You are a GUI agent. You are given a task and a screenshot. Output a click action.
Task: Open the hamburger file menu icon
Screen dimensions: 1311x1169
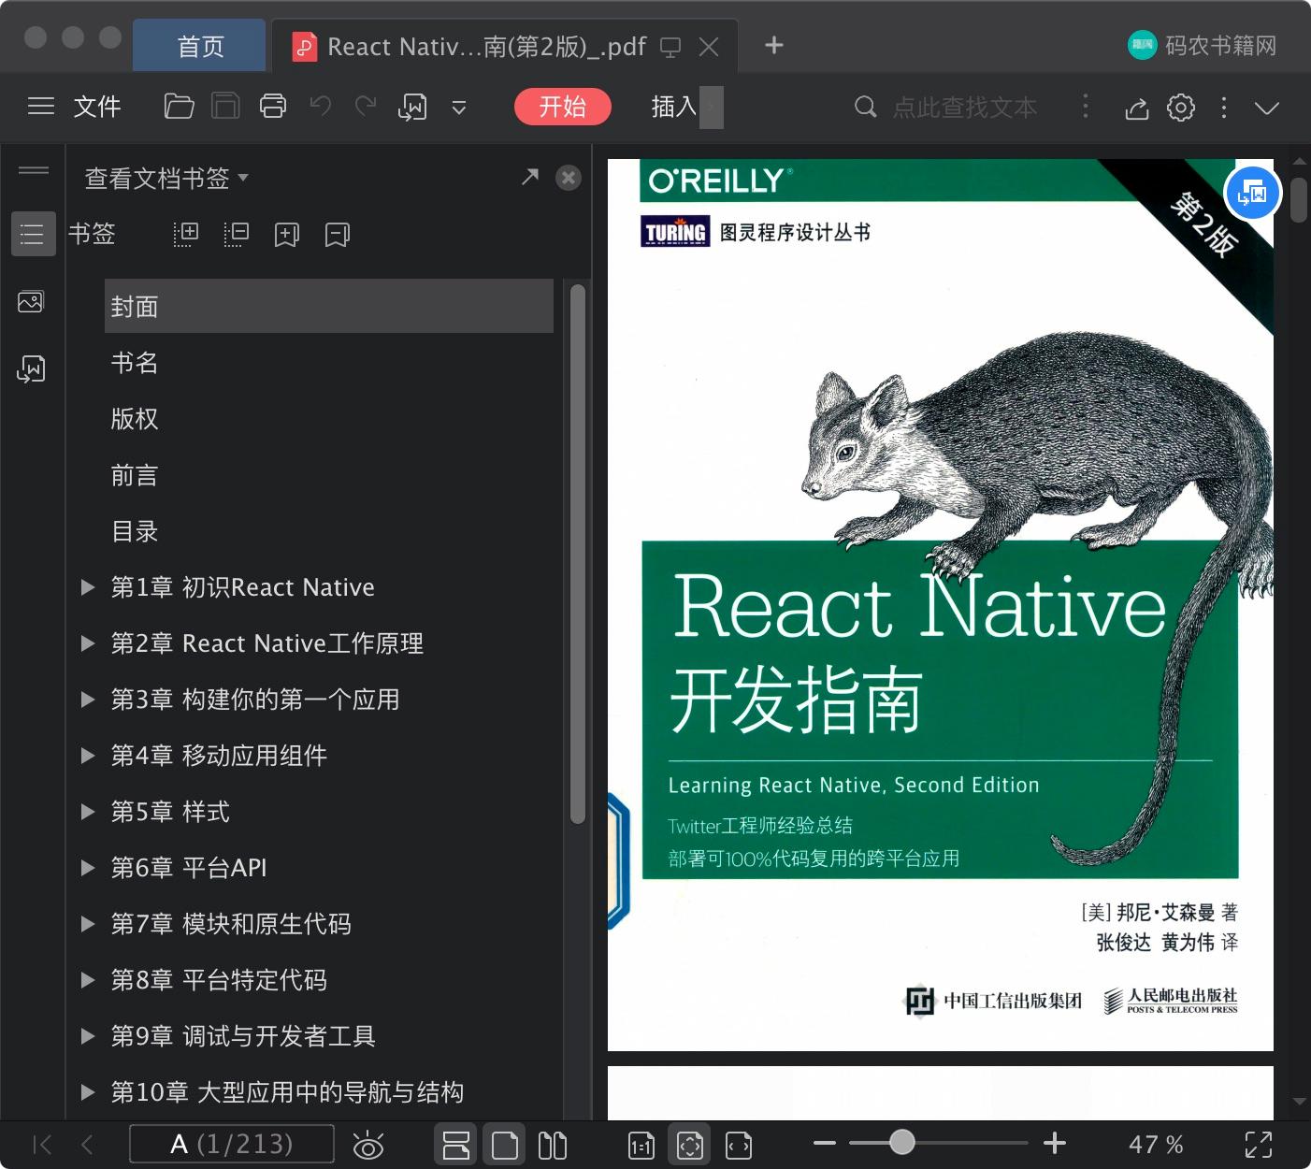coord(40,107)
